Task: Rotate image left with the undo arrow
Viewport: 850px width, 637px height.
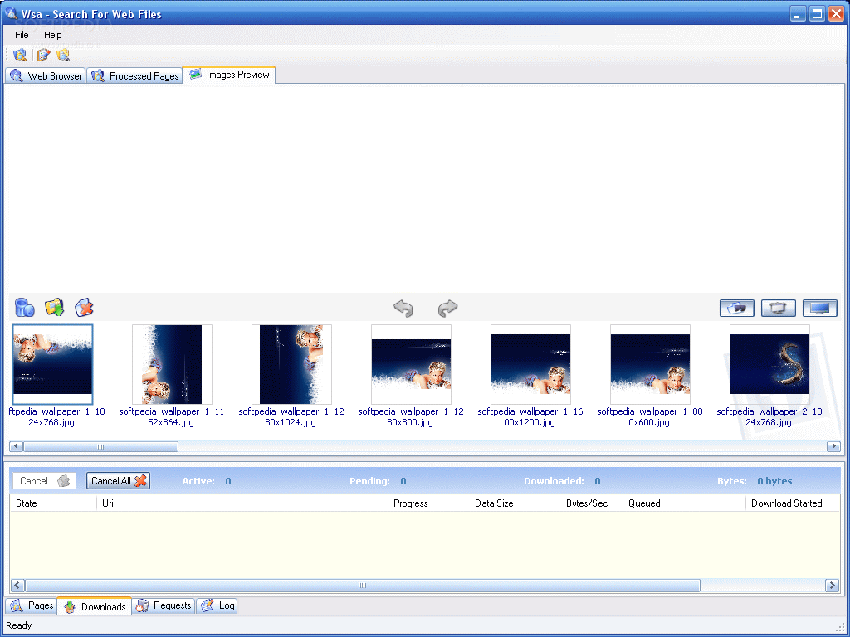Action: tap(403, 309)
